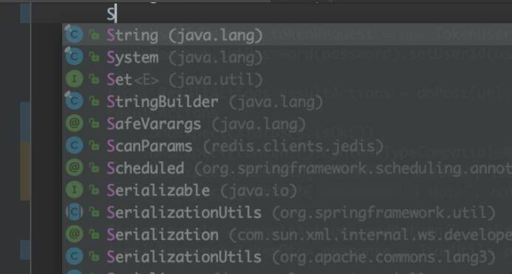Select SerializationUtils from org.apache.commons.lang3

coord(287,257)
